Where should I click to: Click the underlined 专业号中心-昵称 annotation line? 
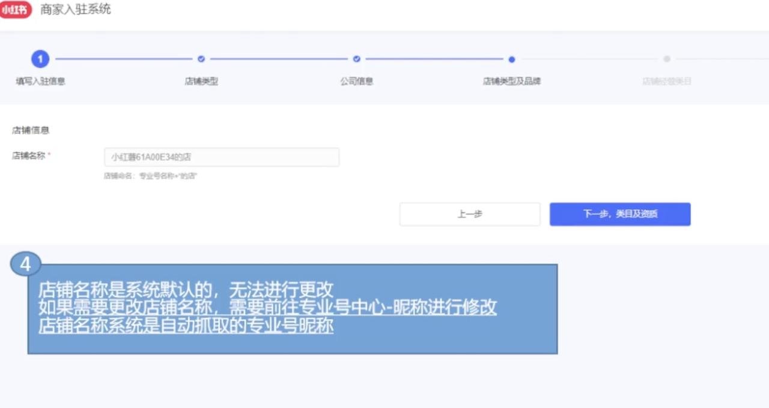(267, 308)
